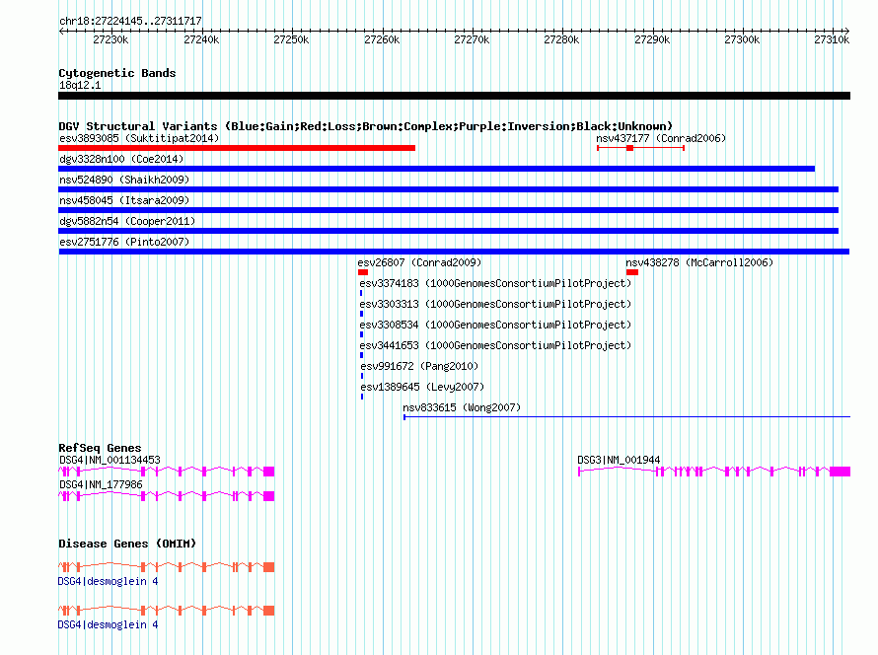
Task: Click the red esv3893085 loss bar
Action: coord(237,148)
